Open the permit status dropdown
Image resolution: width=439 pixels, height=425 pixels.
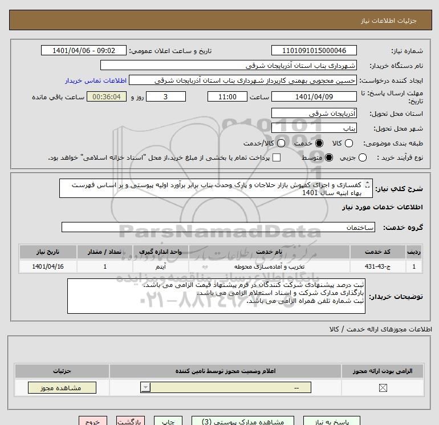pos(226,388)
